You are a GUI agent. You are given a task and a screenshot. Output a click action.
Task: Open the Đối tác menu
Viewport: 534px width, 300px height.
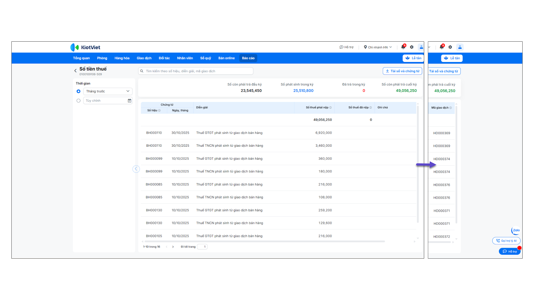click(164, 58)
